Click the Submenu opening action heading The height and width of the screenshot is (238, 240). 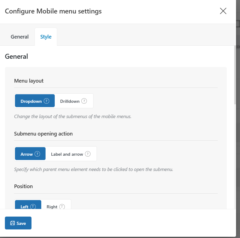click(43, 134)
